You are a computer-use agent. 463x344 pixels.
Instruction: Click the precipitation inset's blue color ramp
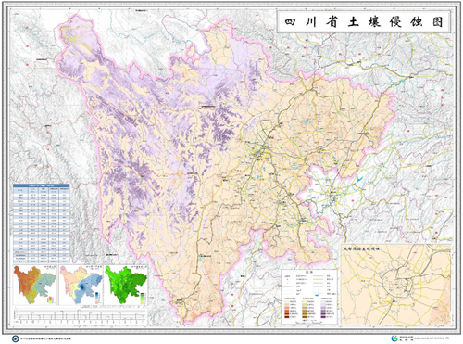pos(97,298)
